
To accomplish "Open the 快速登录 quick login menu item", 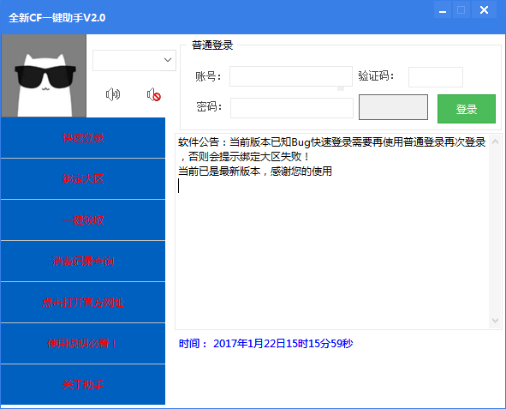I will [x=83, y=138].
